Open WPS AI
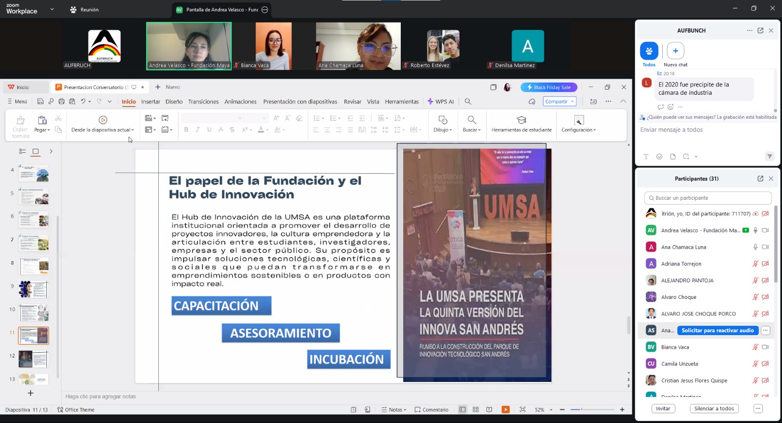Viewport: 782px width, 423px height. pos(440,102)
